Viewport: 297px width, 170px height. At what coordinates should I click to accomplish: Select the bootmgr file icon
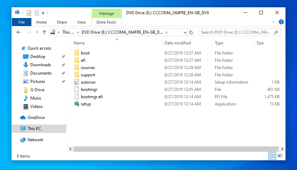77,89
